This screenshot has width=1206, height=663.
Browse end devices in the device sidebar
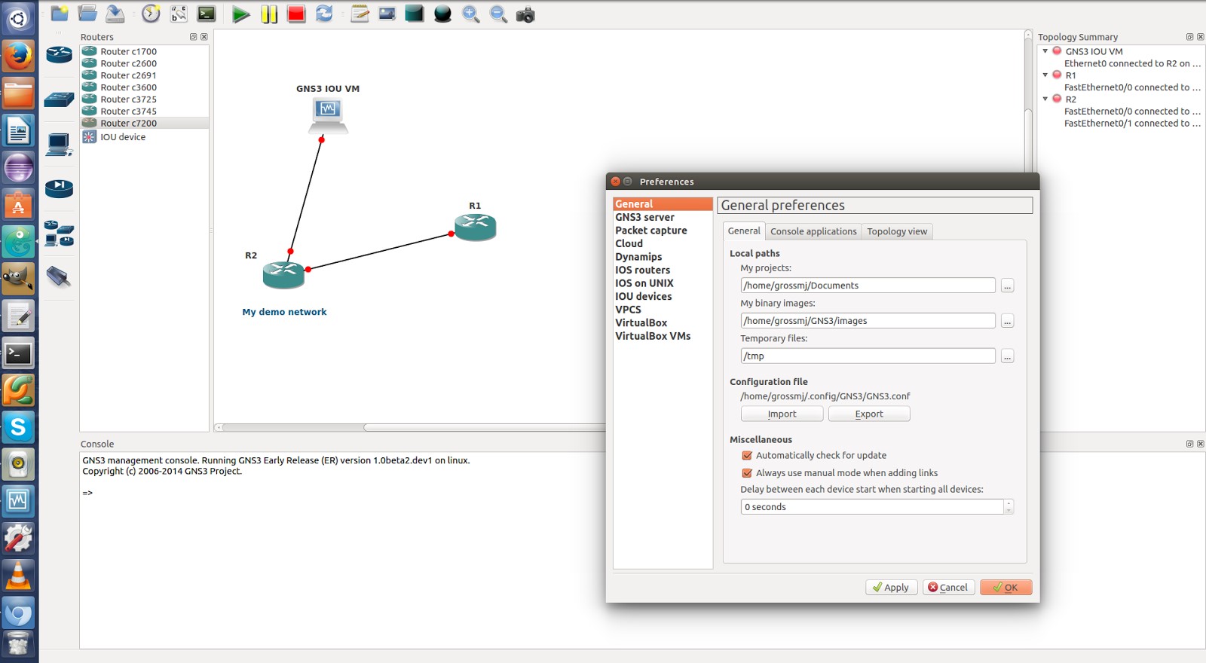(x=59, y=144)
